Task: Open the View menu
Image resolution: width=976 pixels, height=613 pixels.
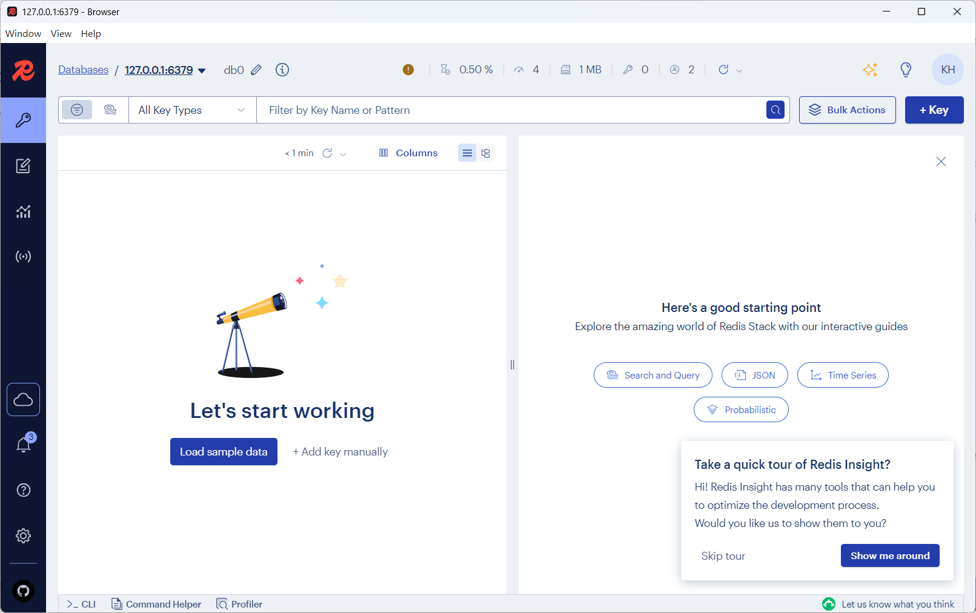Action: coord(61,33)
